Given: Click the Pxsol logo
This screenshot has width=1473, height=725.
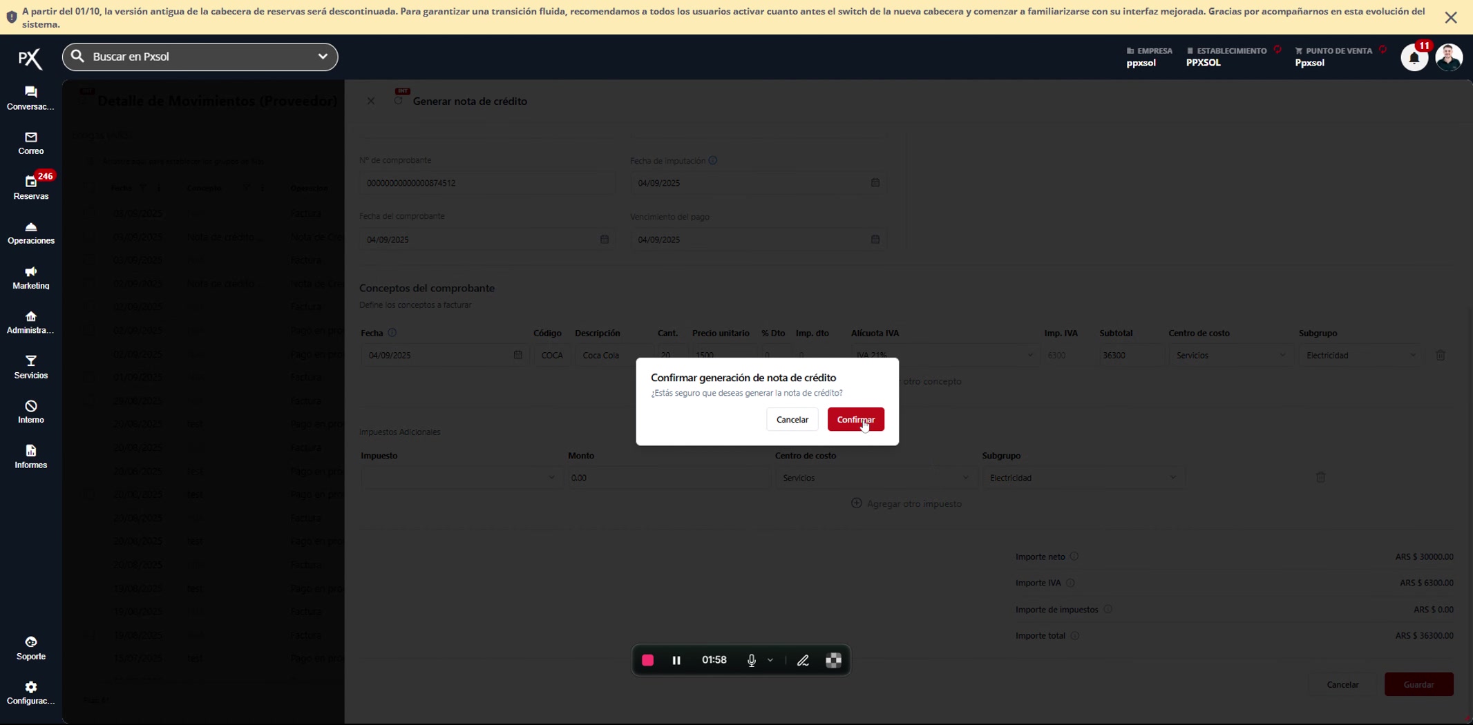Looking at the screenshot, I should click(30, 58).
